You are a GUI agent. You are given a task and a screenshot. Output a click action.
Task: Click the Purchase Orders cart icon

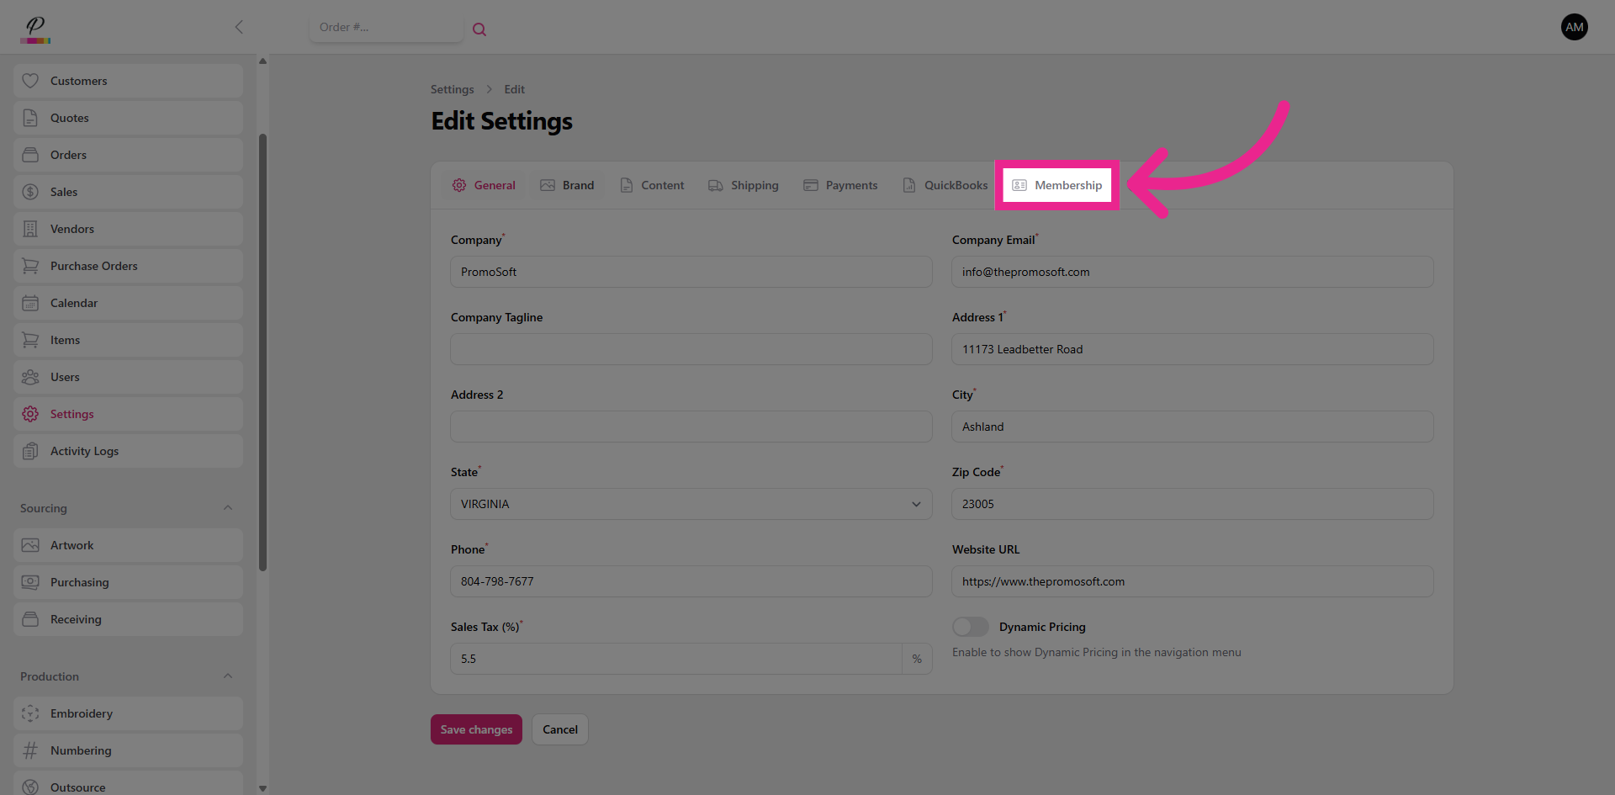(x=30, y=266)
